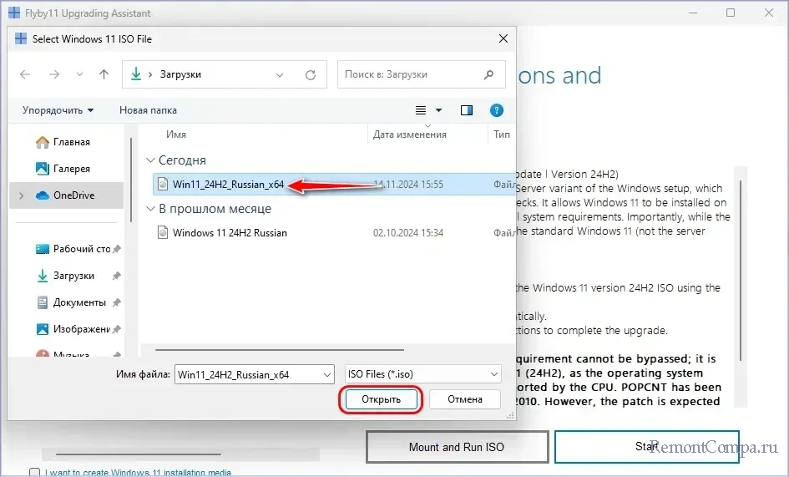Viewport: 789px width, 477px height.
Task: Open the ISO Files (*.iso) filter dropdown
Action: click(x=423, y=374)
